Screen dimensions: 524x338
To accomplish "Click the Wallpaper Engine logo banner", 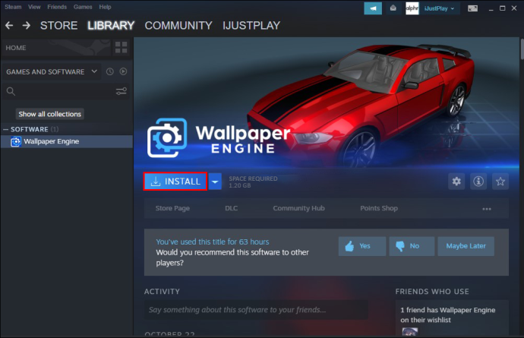I will click(219, 138).
